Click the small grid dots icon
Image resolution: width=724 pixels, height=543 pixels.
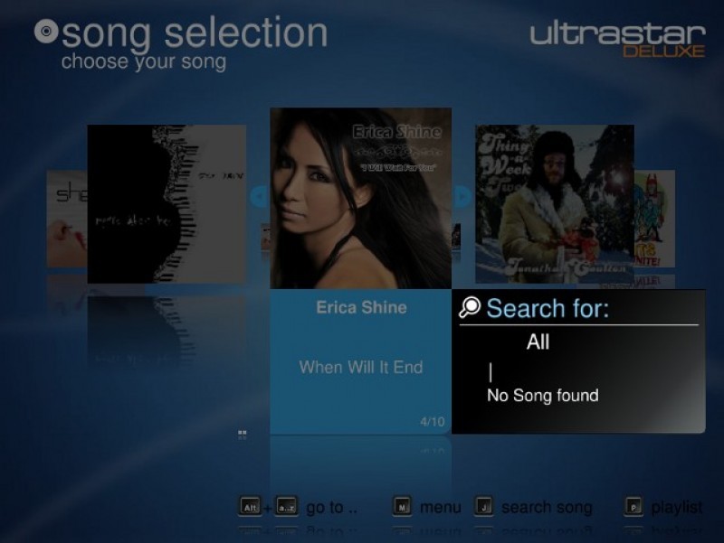[x=242, y=435]
